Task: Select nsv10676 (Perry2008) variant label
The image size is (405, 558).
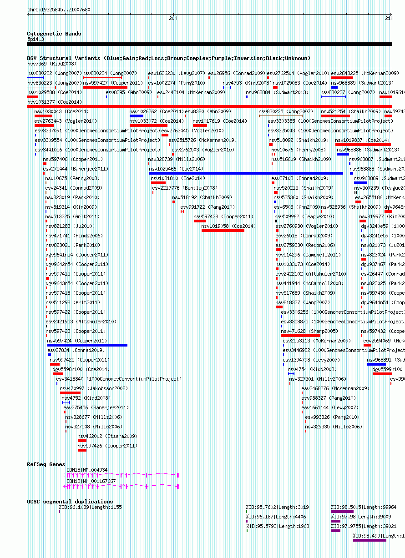Action: [299, 150]
